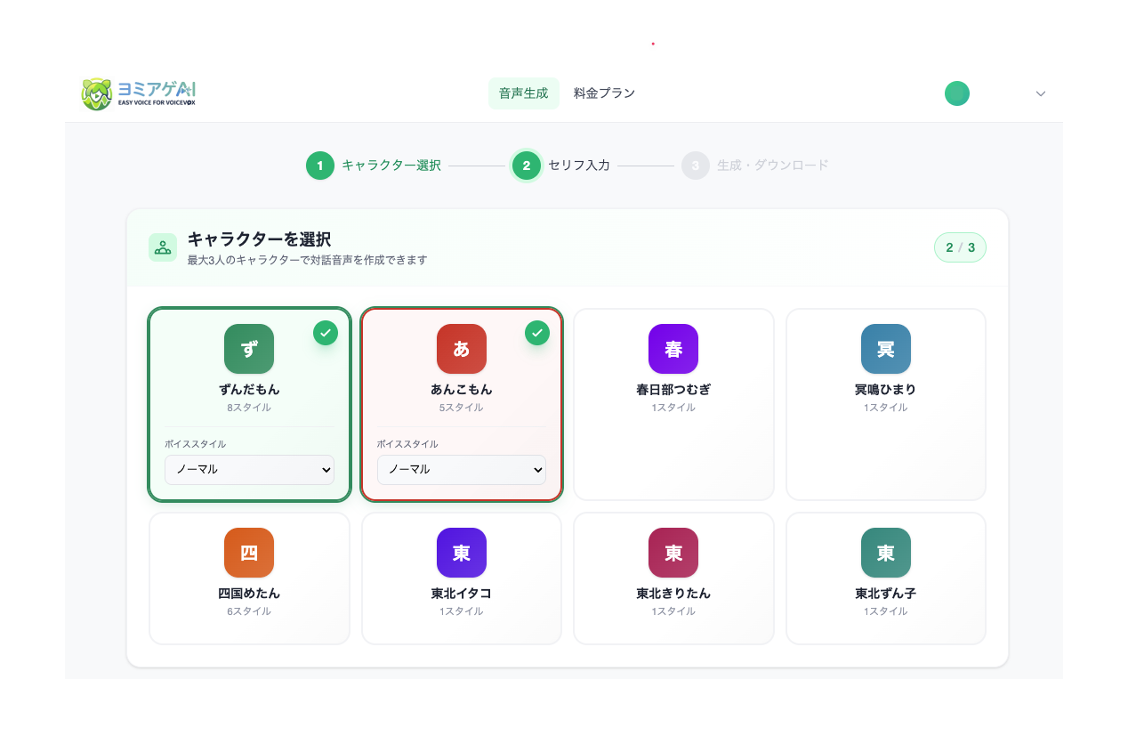Choose the 四国めたん orange character icon
This screenshot has height=744, width=1128.
(x=249, y=553)
